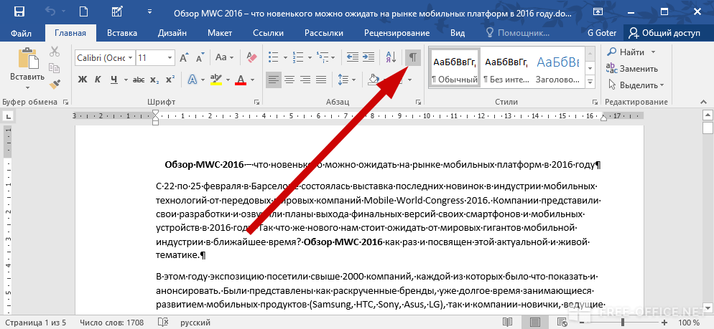
Task: Decrease the paragraph indent
Action: (353, 57)
